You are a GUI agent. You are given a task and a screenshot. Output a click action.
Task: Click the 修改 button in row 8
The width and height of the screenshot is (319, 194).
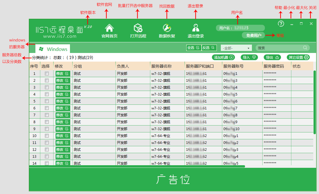click(63, 122)
